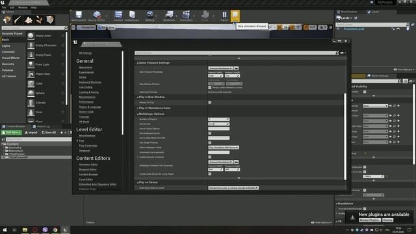Open the Blueprints toolbar icon

tap(169, 16)
